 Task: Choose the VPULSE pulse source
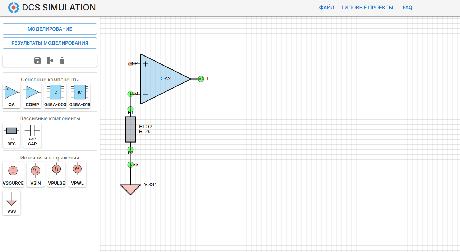pyautogui.click(x=56, y=174)
